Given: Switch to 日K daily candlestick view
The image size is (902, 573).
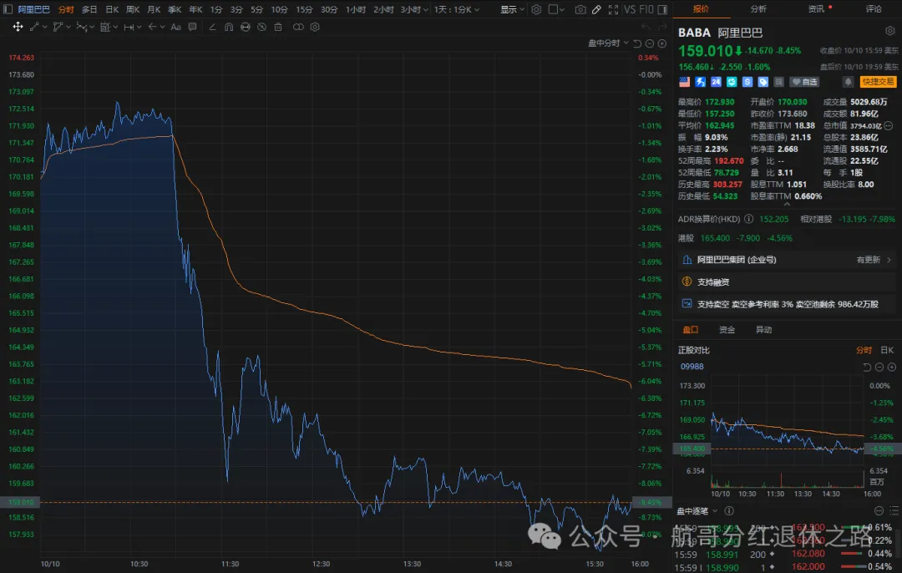Looking at the screenshot, I should tap(112, 9).
